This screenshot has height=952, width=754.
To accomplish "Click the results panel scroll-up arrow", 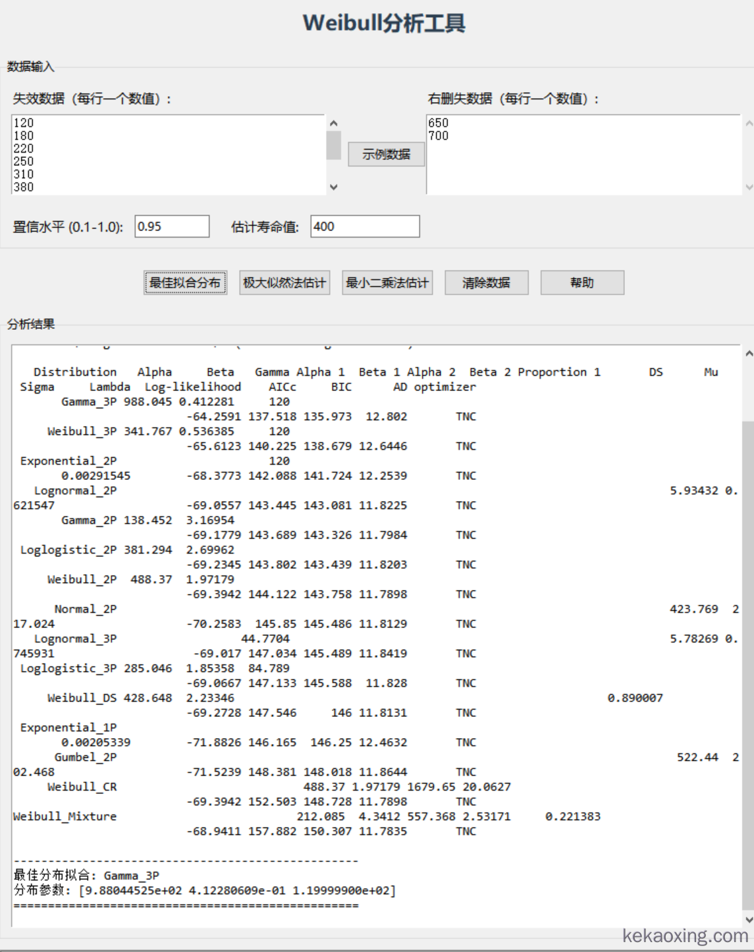I will pos(748,354).
